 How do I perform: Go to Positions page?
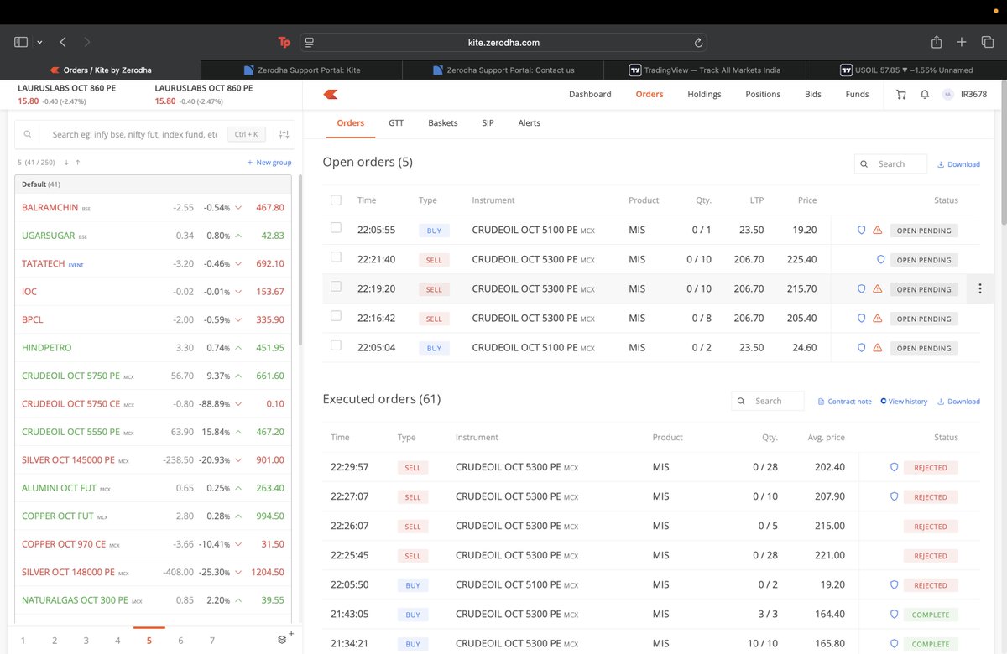pyautogui.click(x=763, y=95)
